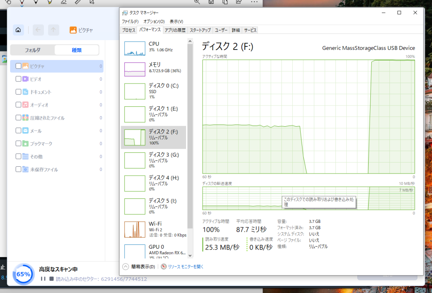The height and width of the screenshot is (293, 432).
Task: Select the CPU performance graph thumbnail
Action: (x=135, y=49)
